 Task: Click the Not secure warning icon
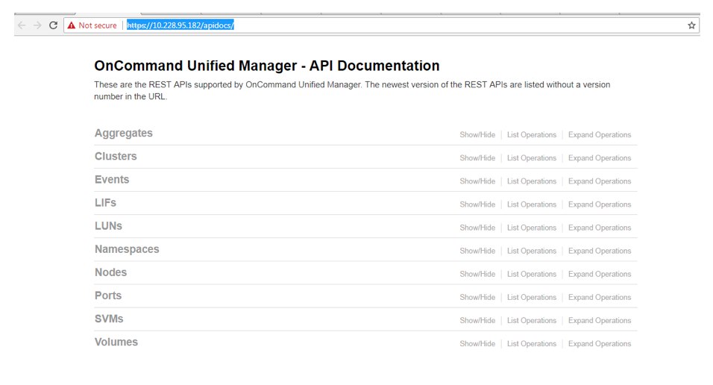(72, 25)
